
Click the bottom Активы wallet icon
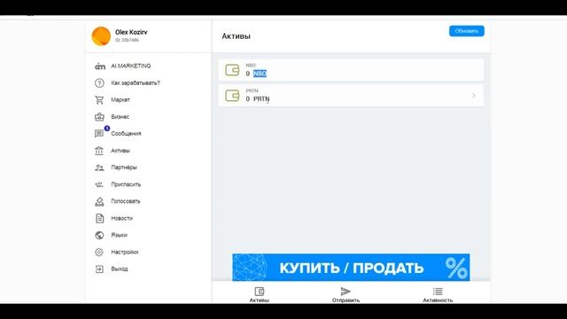coord(260,292)
